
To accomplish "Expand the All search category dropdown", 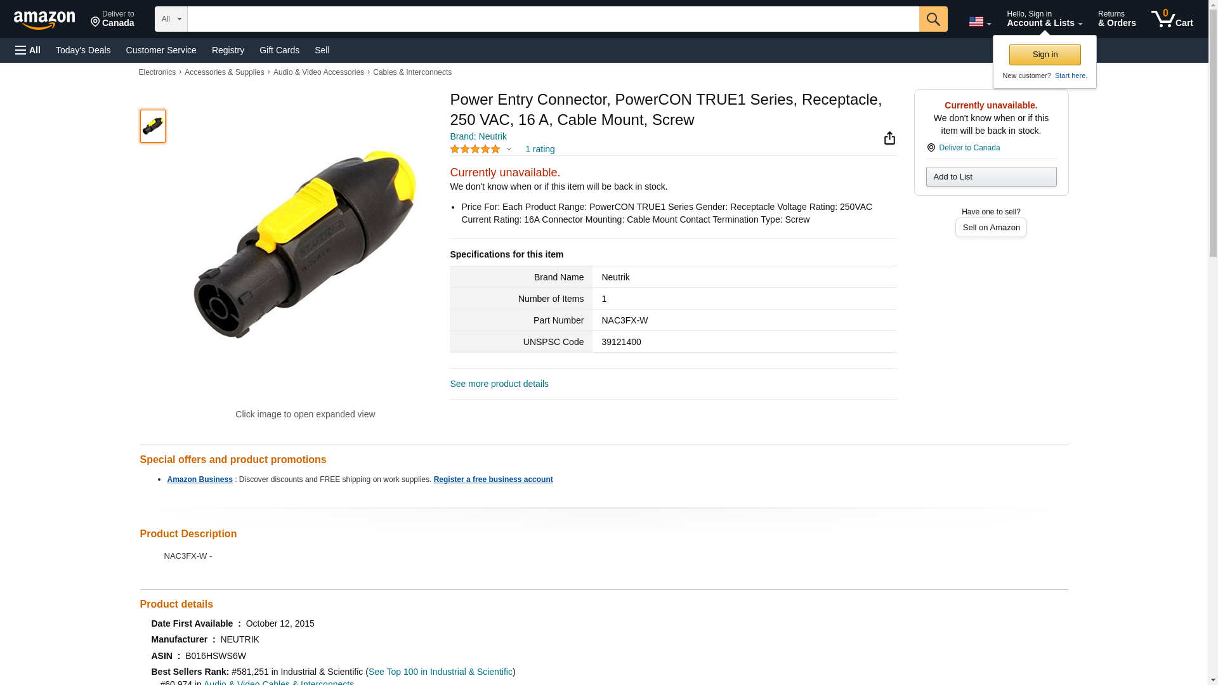I will coord(171,19).
